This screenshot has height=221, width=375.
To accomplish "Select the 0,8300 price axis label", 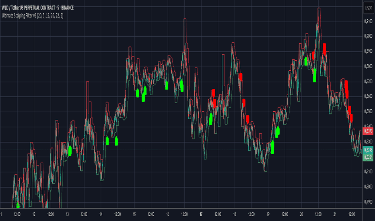I will (x=368, y=141).
